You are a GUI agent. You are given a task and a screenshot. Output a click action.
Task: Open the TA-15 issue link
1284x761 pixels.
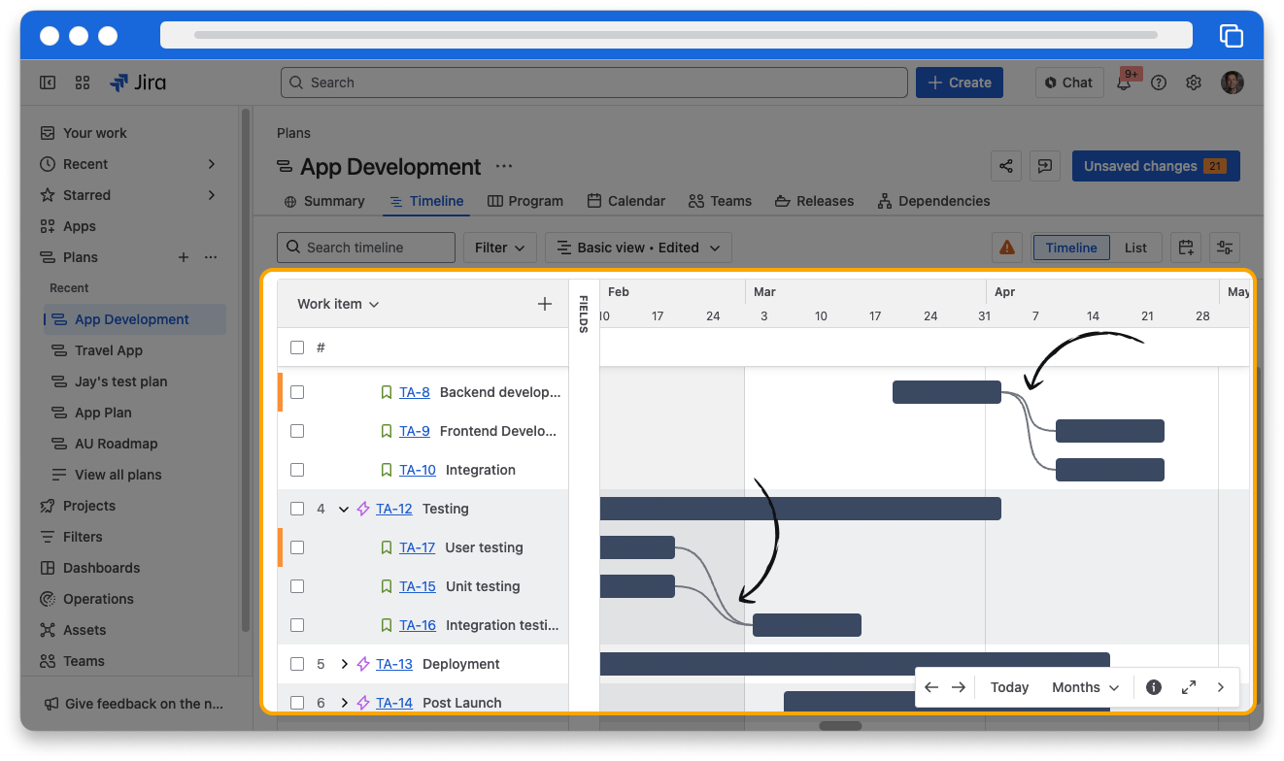coord(418,586)
